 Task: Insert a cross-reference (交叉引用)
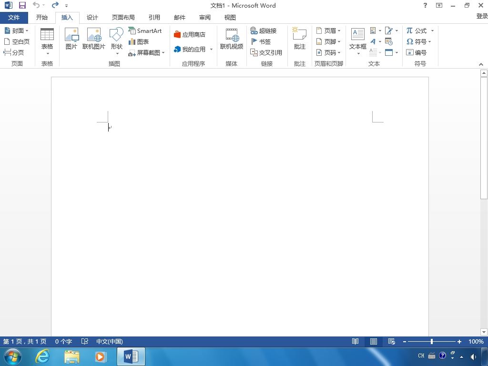pyautogui.click(x=266, y=52)
